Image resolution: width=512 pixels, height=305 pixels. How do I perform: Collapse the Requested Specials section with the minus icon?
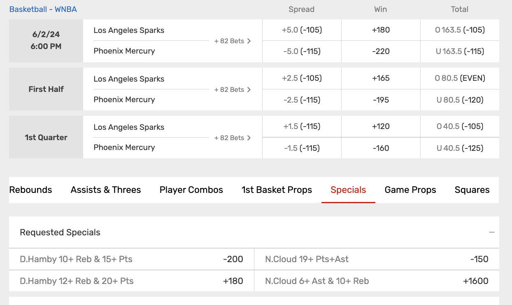(x=491, y=232)
